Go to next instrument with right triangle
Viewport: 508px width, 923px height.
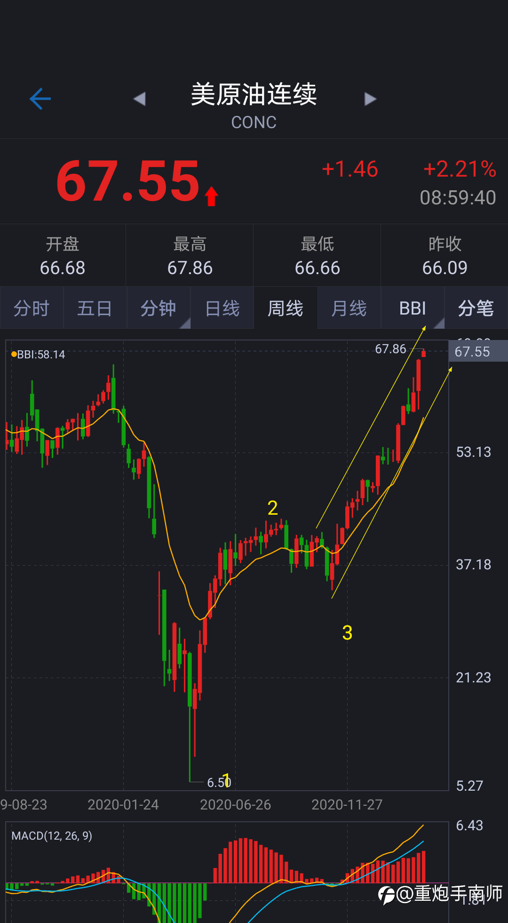(371, 99)
